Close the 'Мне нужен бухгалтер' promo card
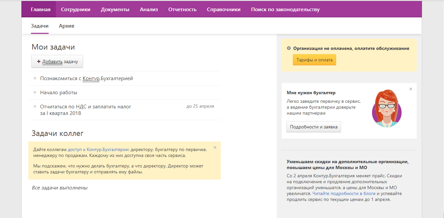444x218 pixels. [411, 89]
